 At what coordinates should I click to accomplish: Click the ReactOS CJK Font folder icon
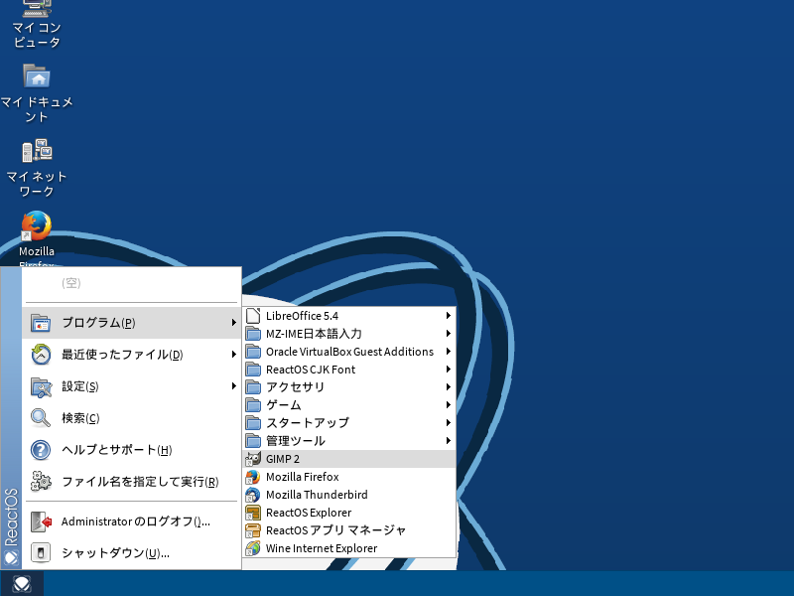pyautogui.click(x=253, y=370)
